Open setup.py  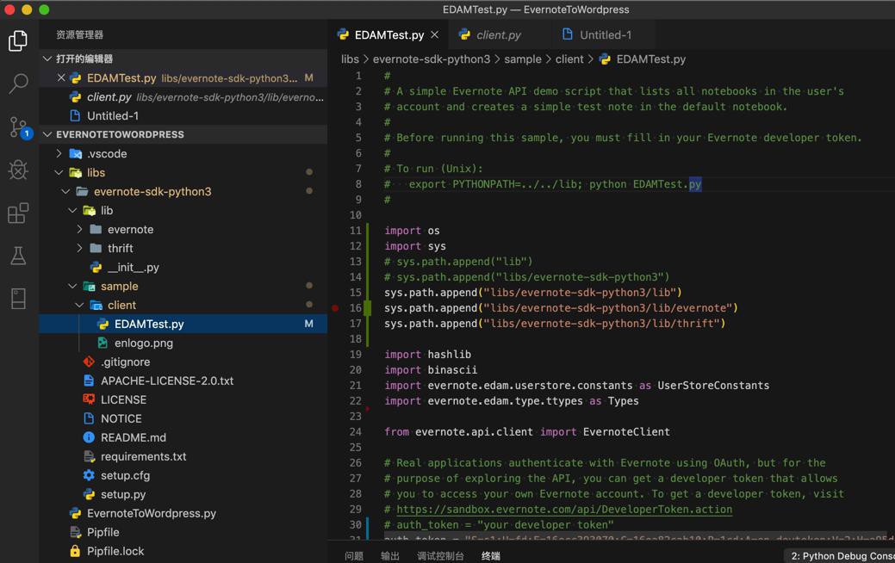click(183, 494)
